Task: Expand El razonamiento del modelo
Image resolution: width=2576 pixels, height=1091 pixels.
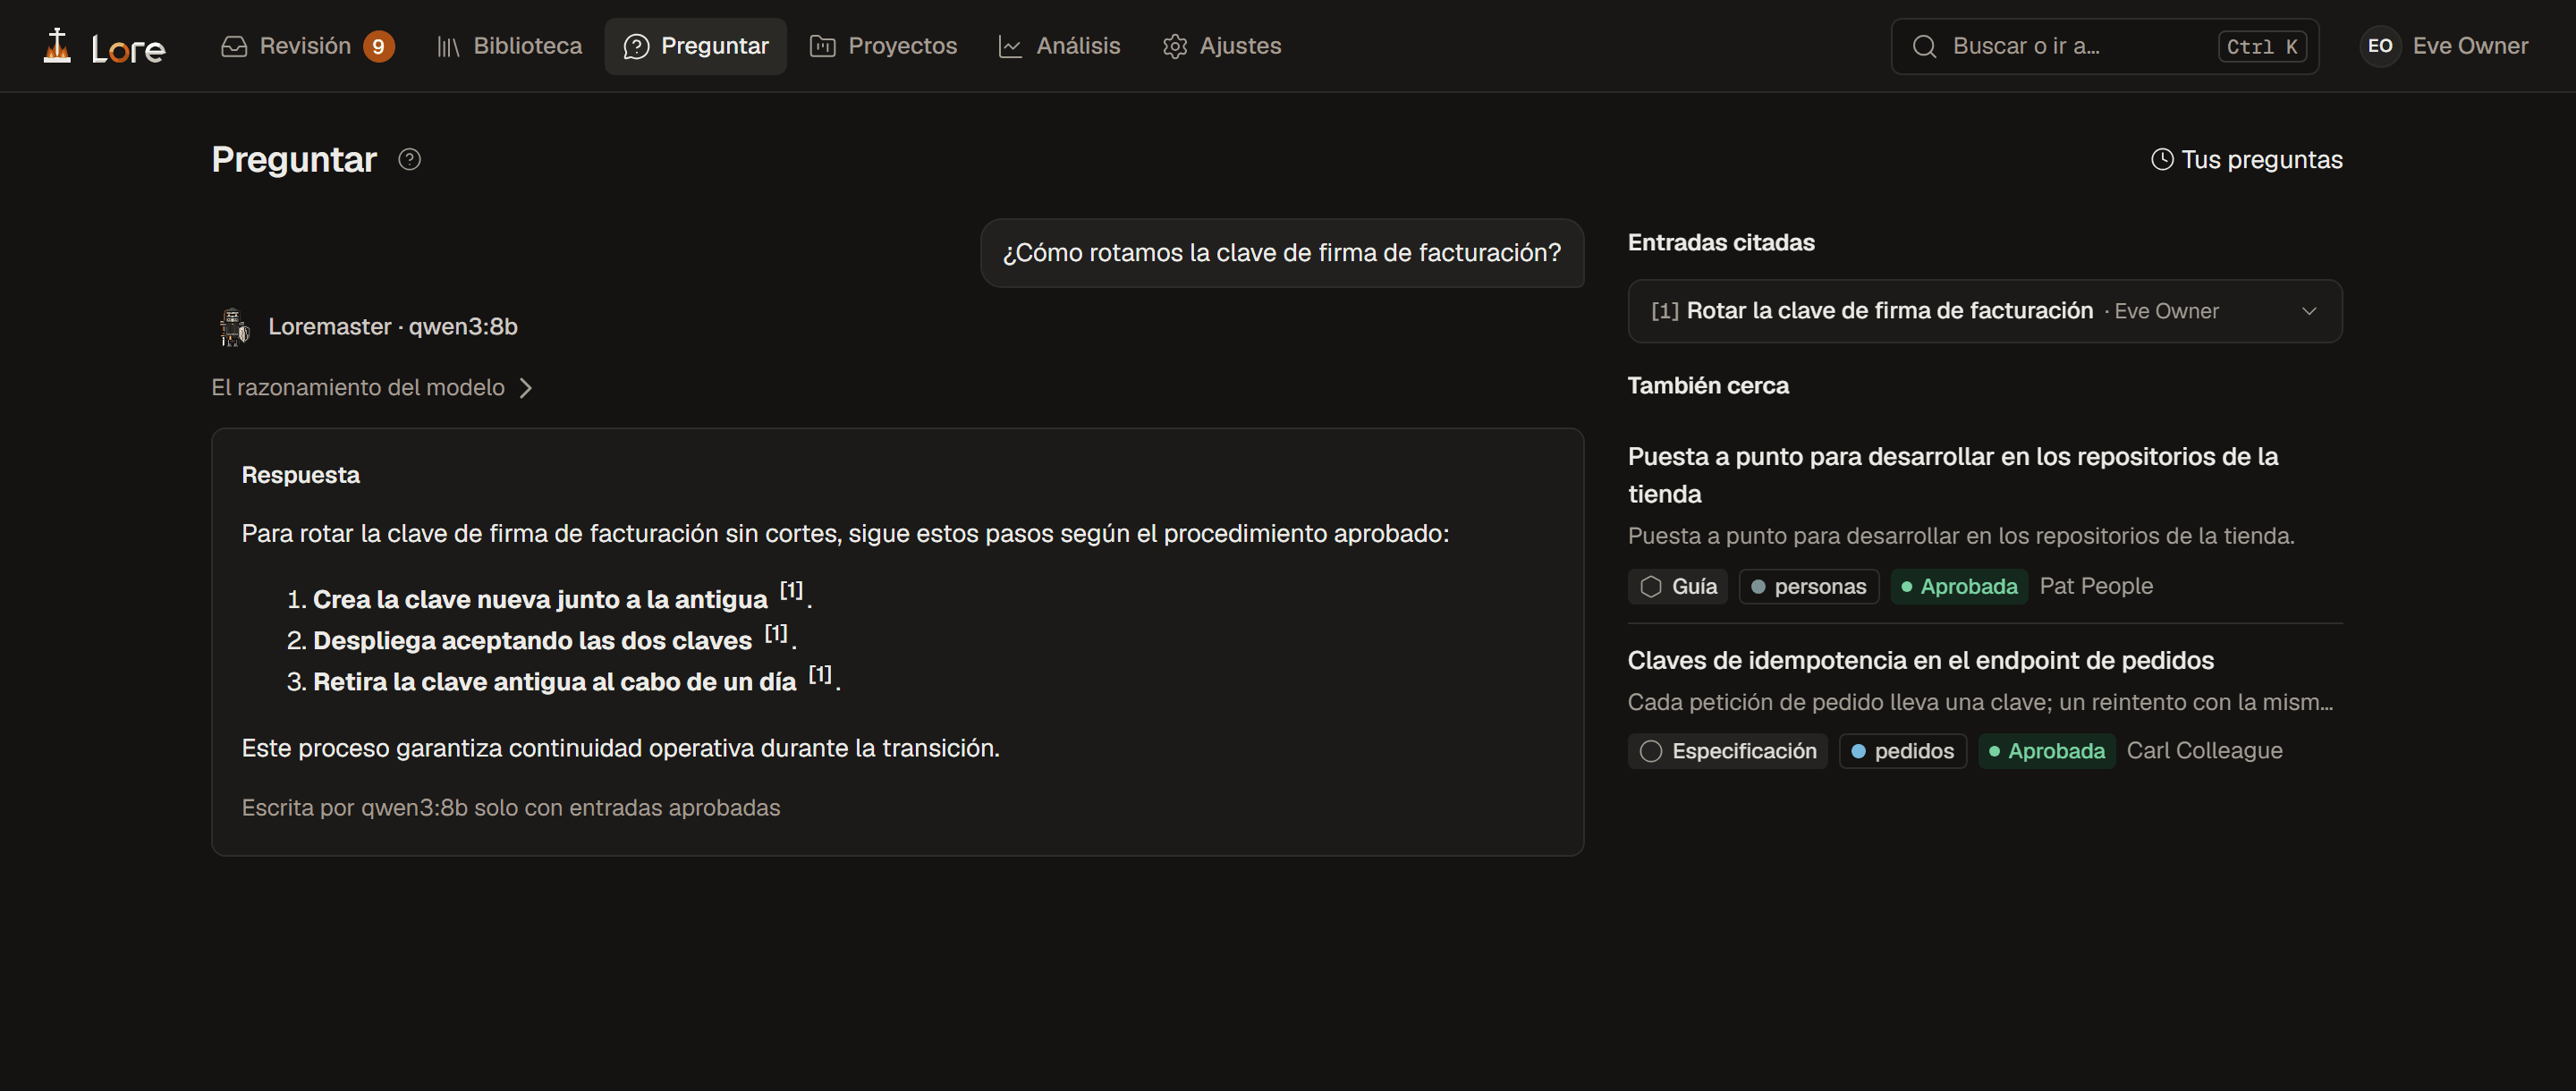Action: click(371, 387)
